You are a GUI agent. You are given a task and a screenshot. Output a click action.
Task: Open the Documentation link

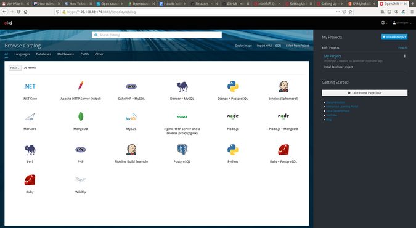pos(336,102)
